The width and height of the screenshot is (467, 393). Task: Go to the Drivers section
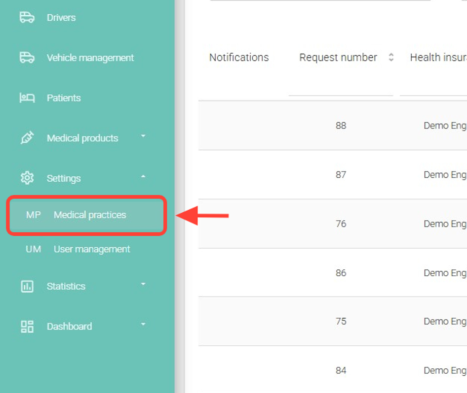point(61,18)
